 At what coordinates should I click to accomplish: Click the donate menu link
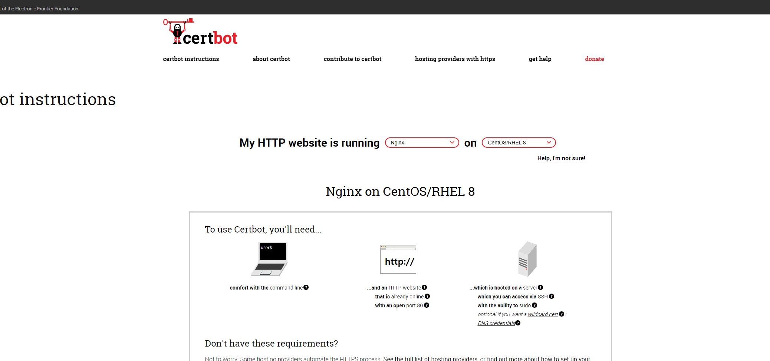(x=595, y=59)
